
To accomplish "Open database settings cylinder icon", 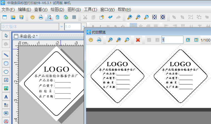I will [x=57, y=17].
